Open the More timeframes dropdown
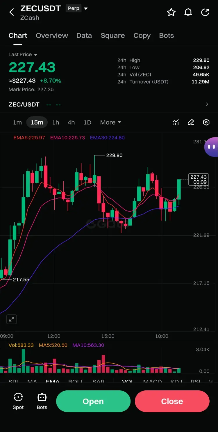This screenshot has width=218, height=432. pyautogui.click(x=111, y=122)
